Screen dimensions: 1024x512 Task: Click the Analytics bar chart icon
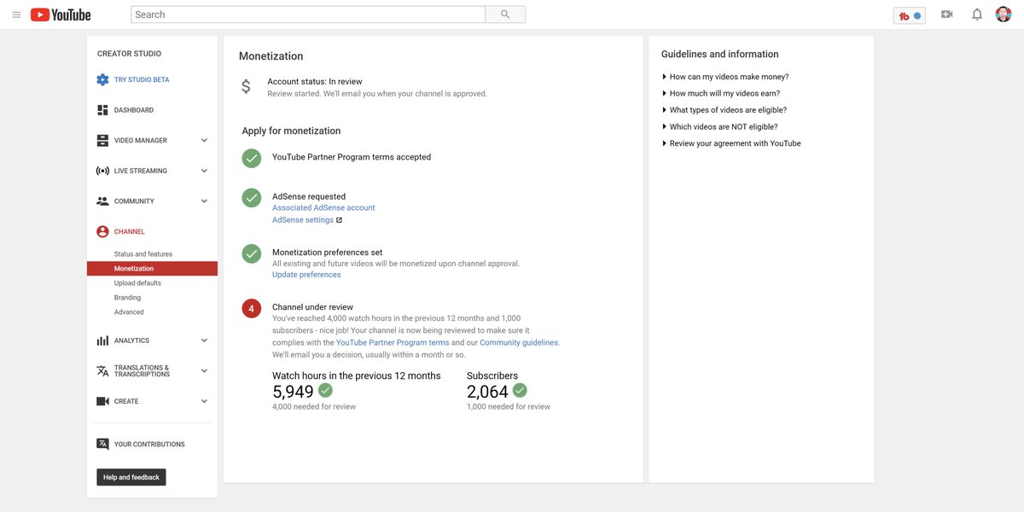point(102,340)
